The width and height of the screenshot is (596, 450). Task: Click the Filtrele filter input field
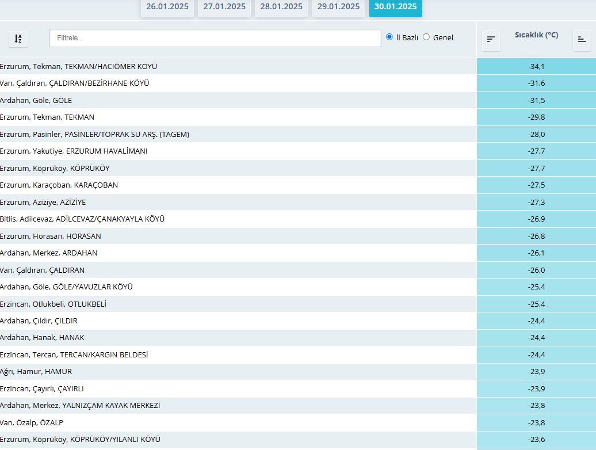215,38
